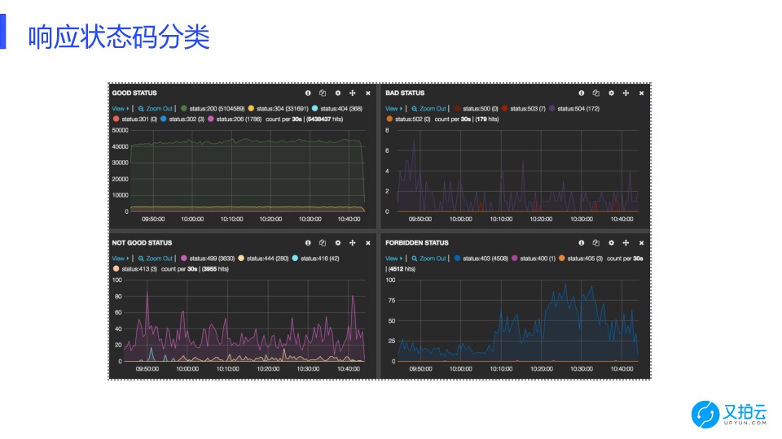Select status:400 legend entry
Viewport: 782px width, 439px height.
point(534,259)
